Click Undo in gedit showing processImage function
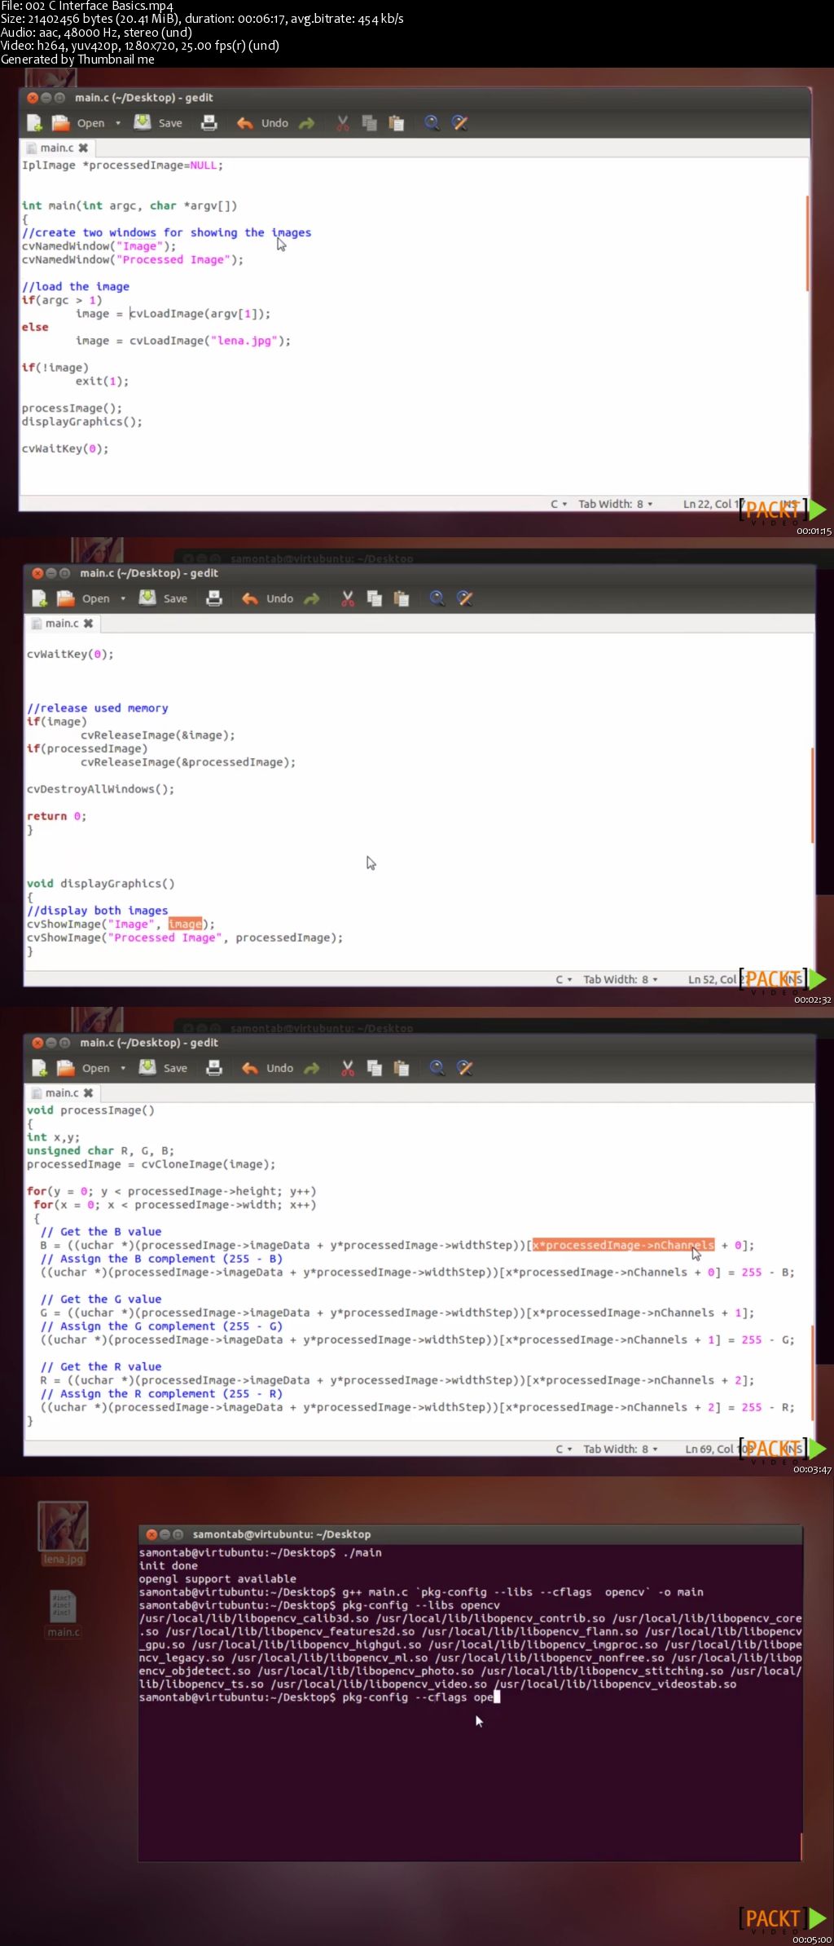 pyautogui.click(x=267, y=1068)
